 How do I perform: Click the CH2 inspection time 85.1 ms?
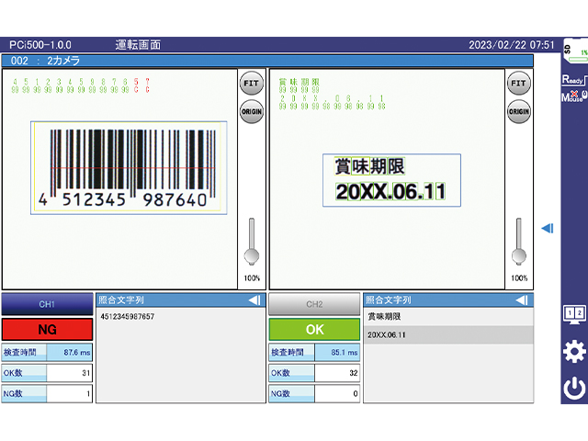(x=337, y=353)
